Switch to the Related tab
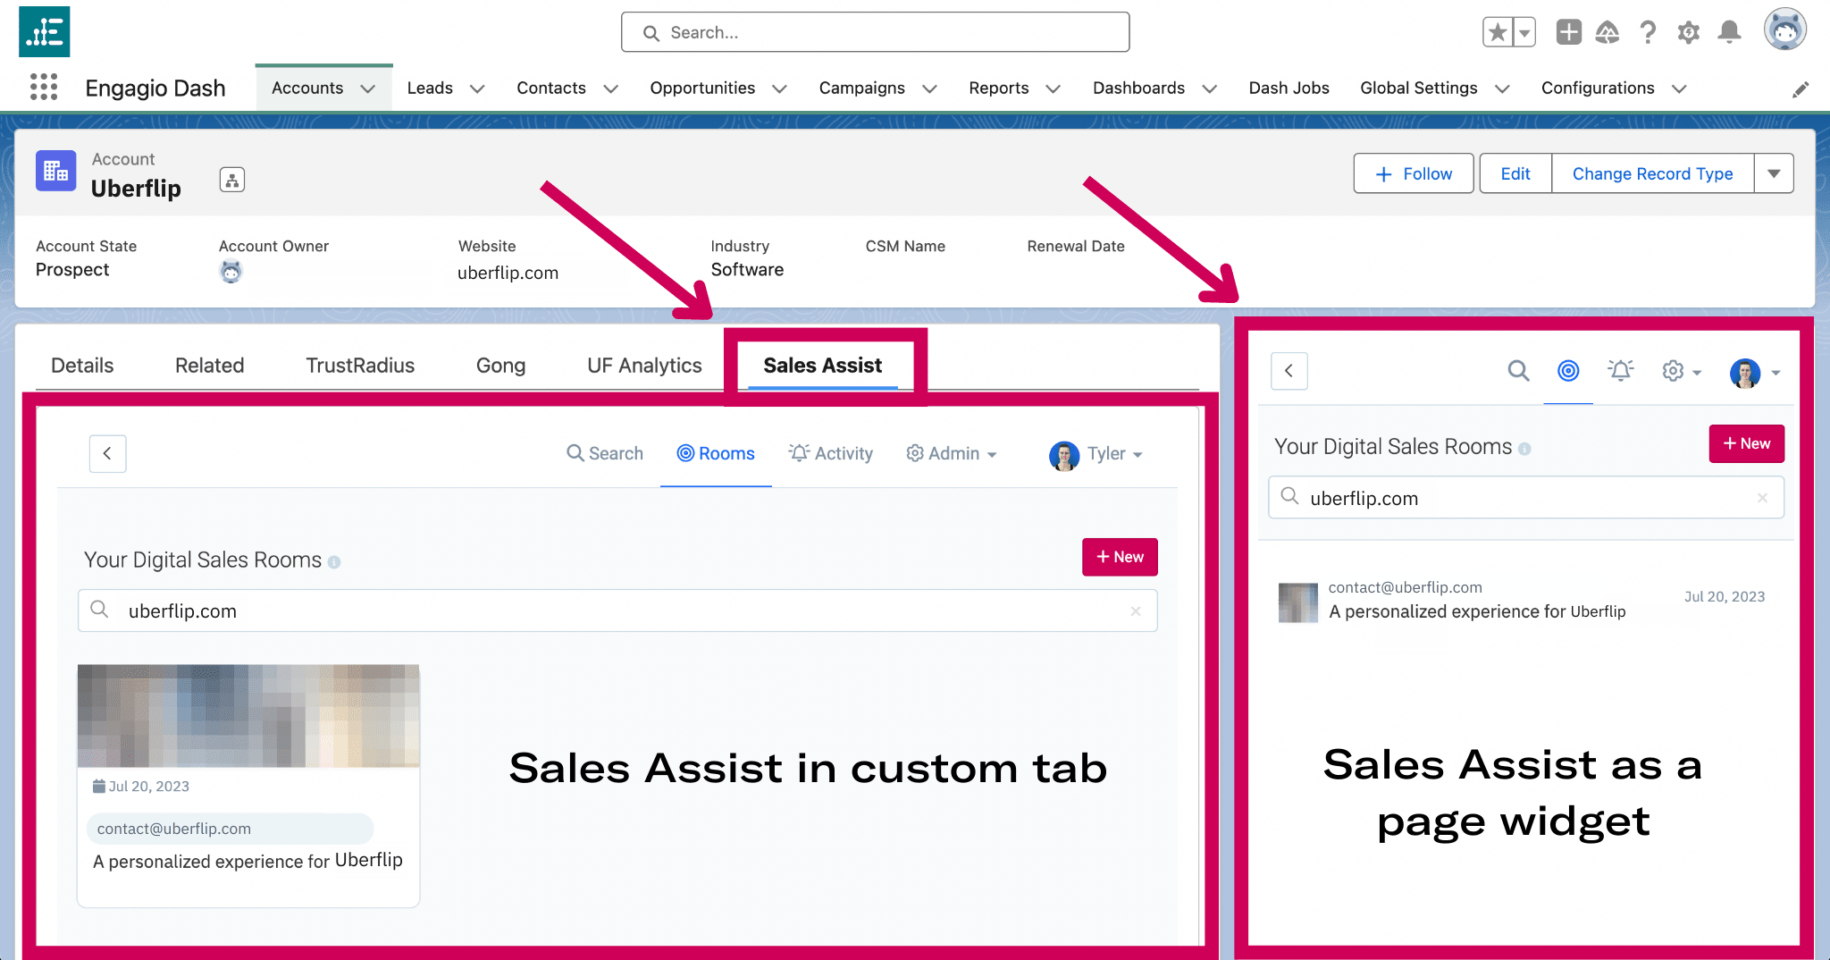Viewport: 1830px width, 960px height. tap(209, 366)
